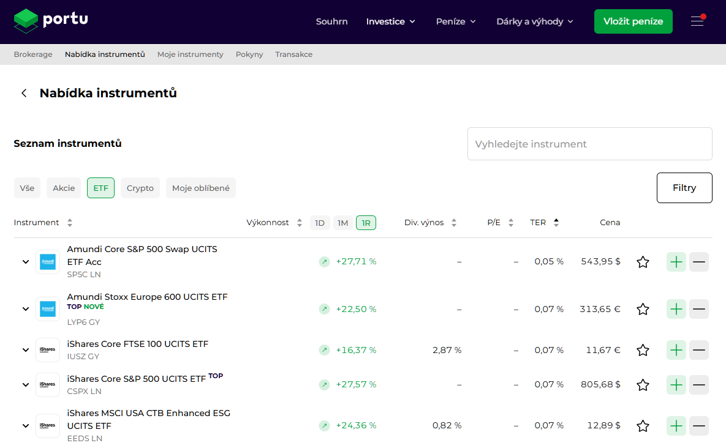This screenshot has width=726, height=443.
Task: Show Moje oblíbené instruments
Action: 200,188
